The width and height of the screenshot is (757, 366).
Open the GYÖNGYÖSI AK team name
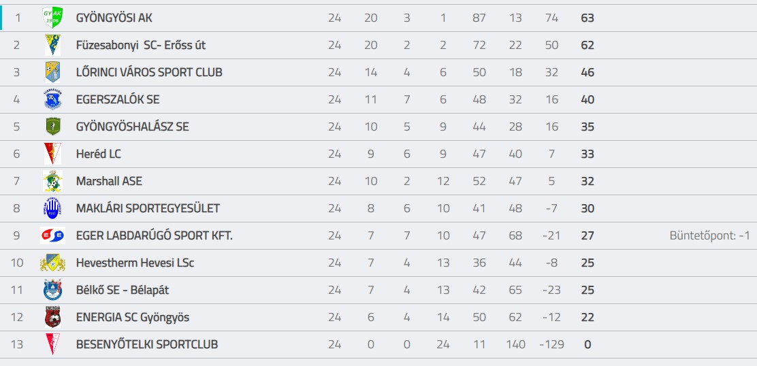114,18
